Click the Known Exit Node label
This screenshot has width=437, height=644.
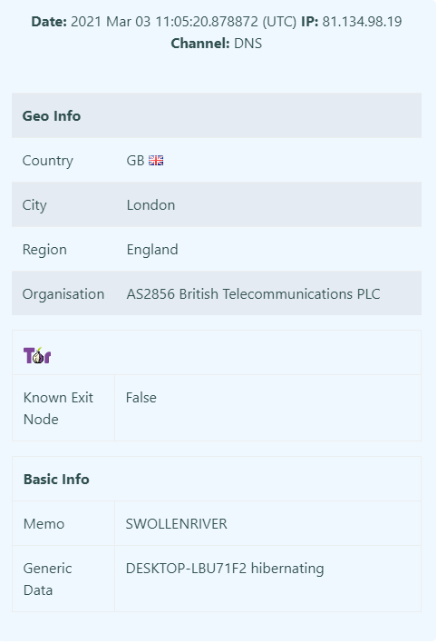pyautogui.click(x=58, y=408)
